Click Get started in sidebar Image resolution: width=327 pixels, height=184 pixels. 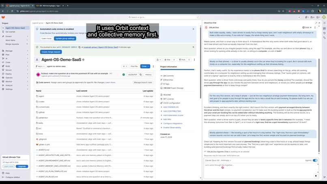pyautogui.click(x=15, y=32)
